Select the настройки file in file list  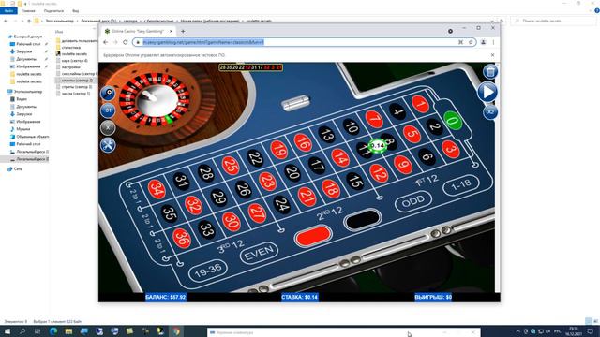point(71,67)
